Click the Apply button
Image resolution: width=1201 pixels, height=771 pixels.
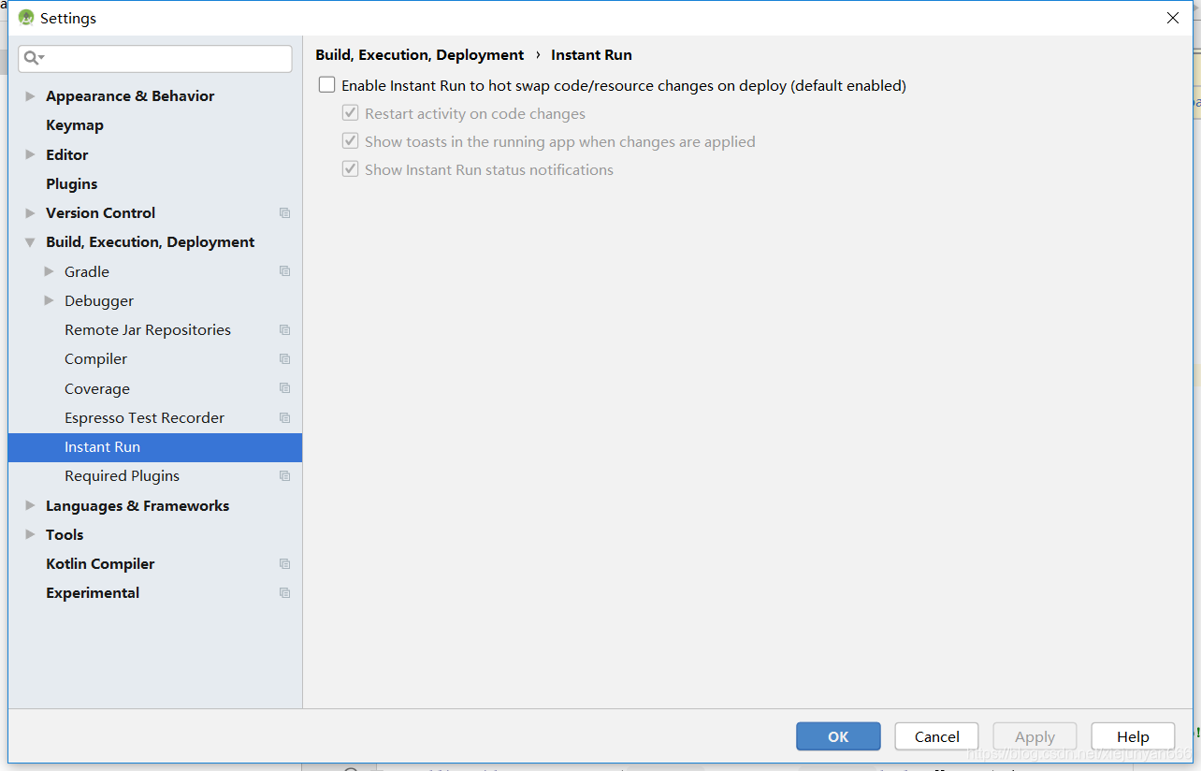(1035, 736)
